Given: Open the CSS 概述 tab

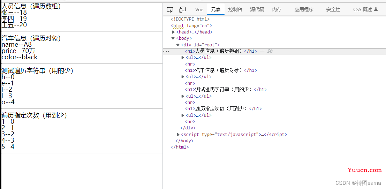Looking at the screenshot, I should 363,10.
